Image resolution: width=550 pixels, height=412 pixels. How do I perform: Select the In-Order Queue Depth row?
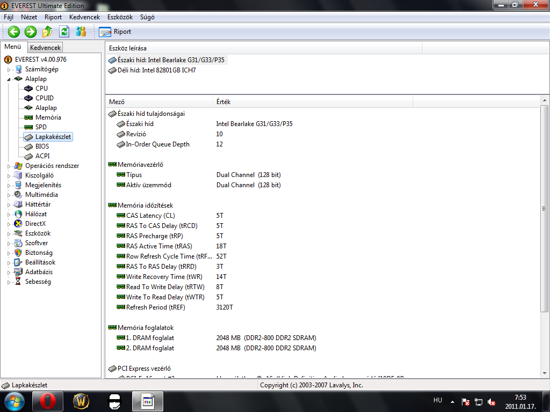[170, 144]
